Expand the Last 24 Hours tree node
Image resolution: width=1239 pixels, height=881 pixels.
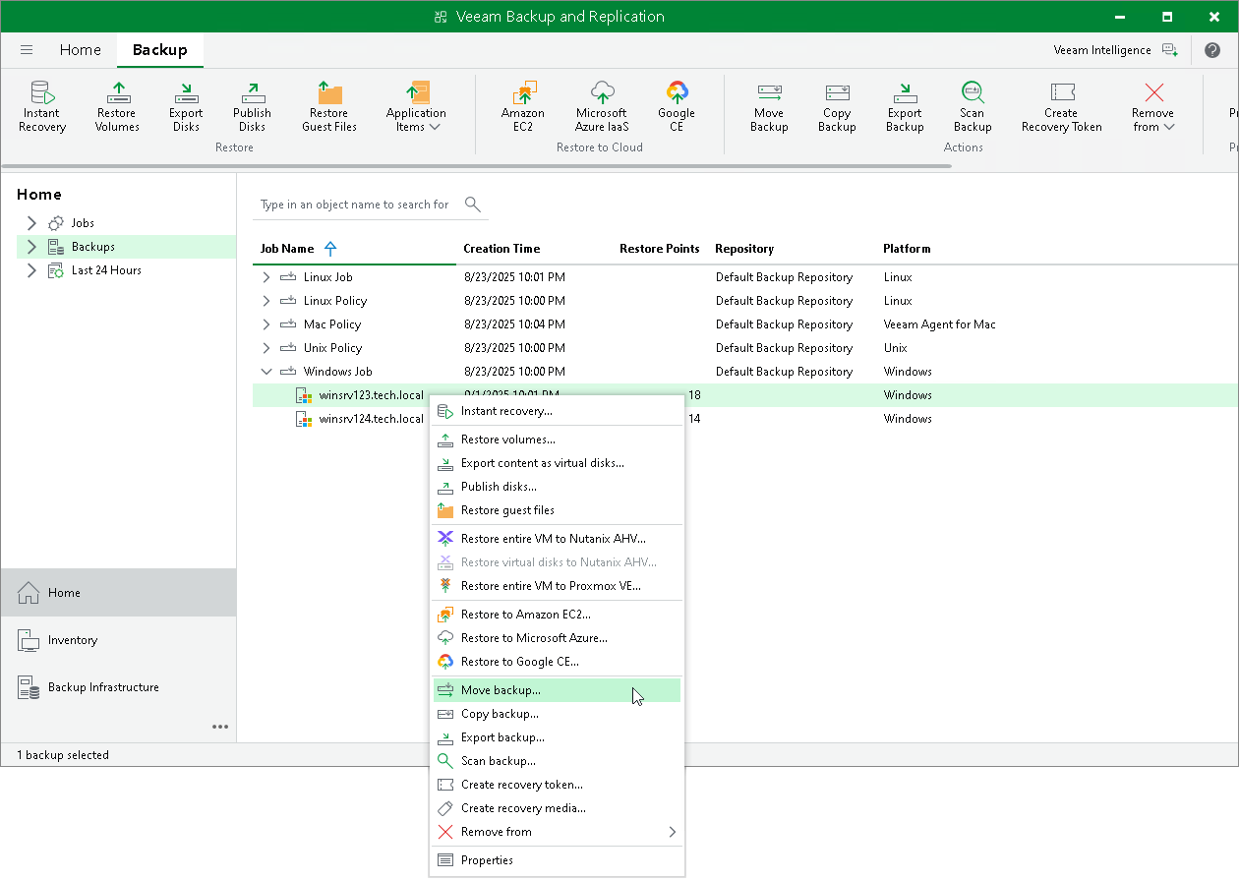click(x=31, y=270)
